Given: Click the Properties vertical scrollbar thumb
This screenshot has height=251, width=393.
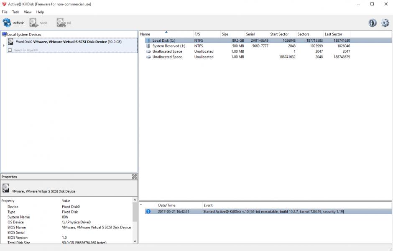Looking at the screenshot, I should [x=135, y=212].
